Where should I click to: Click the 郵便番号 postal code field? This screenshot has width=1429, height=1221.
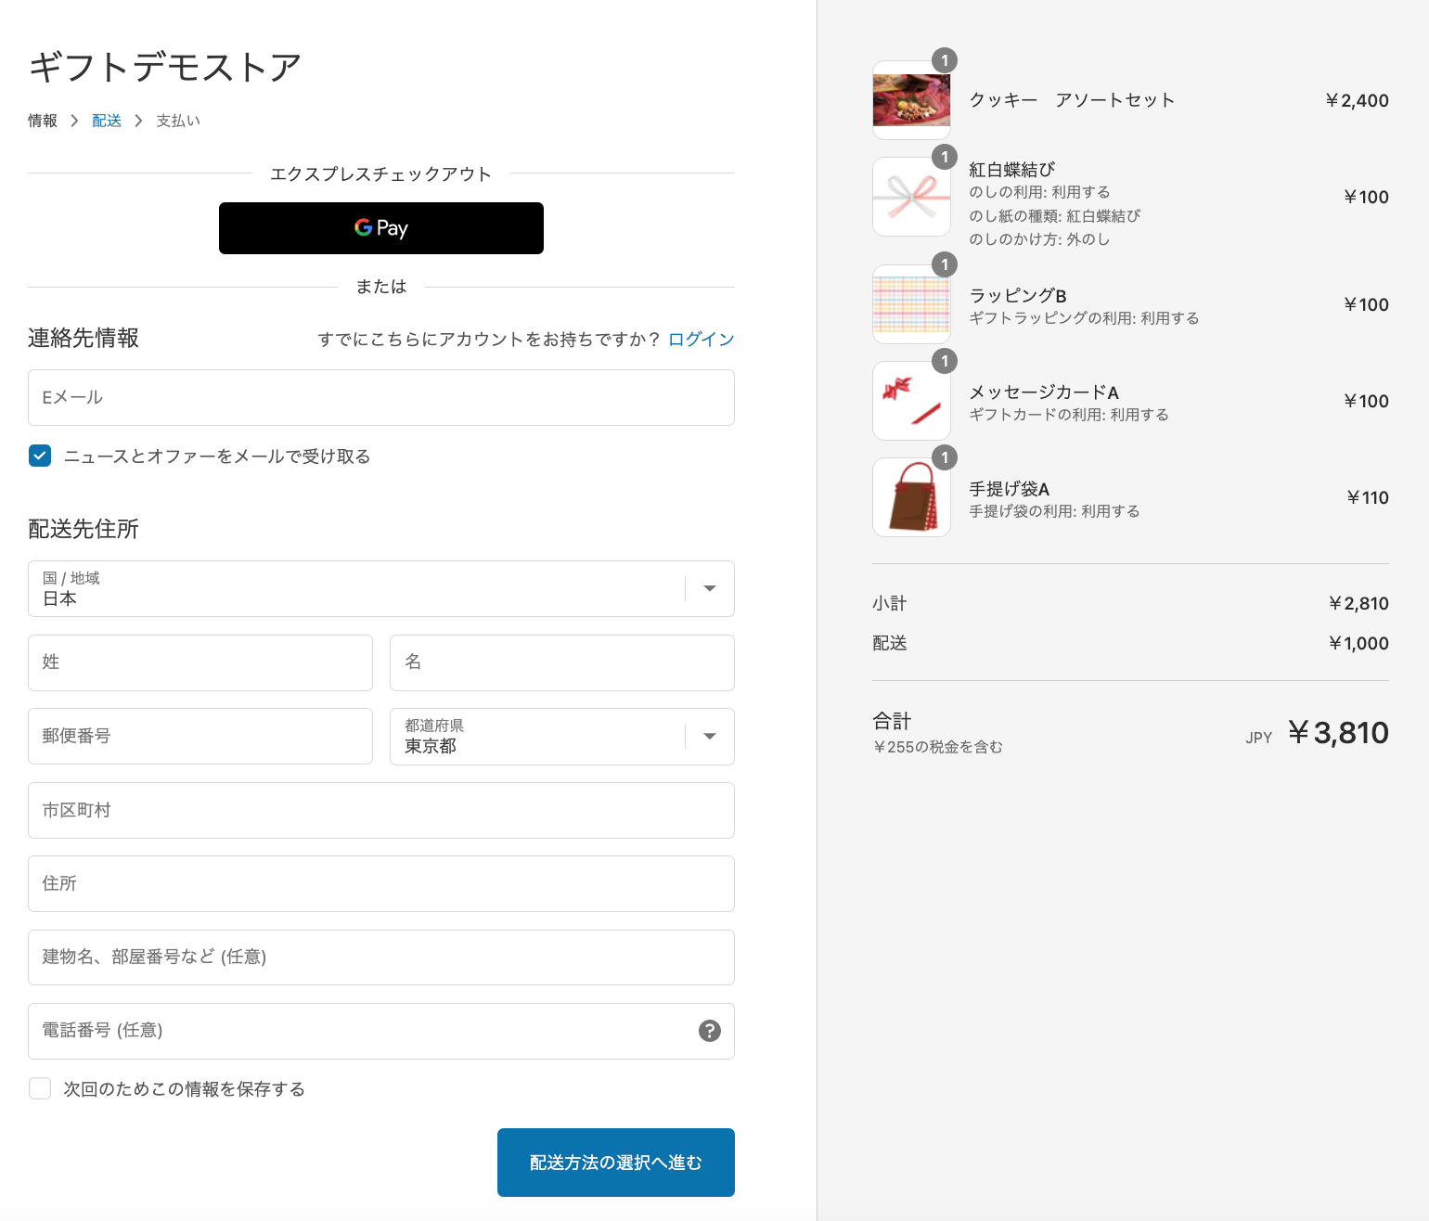tap(200, 737)
